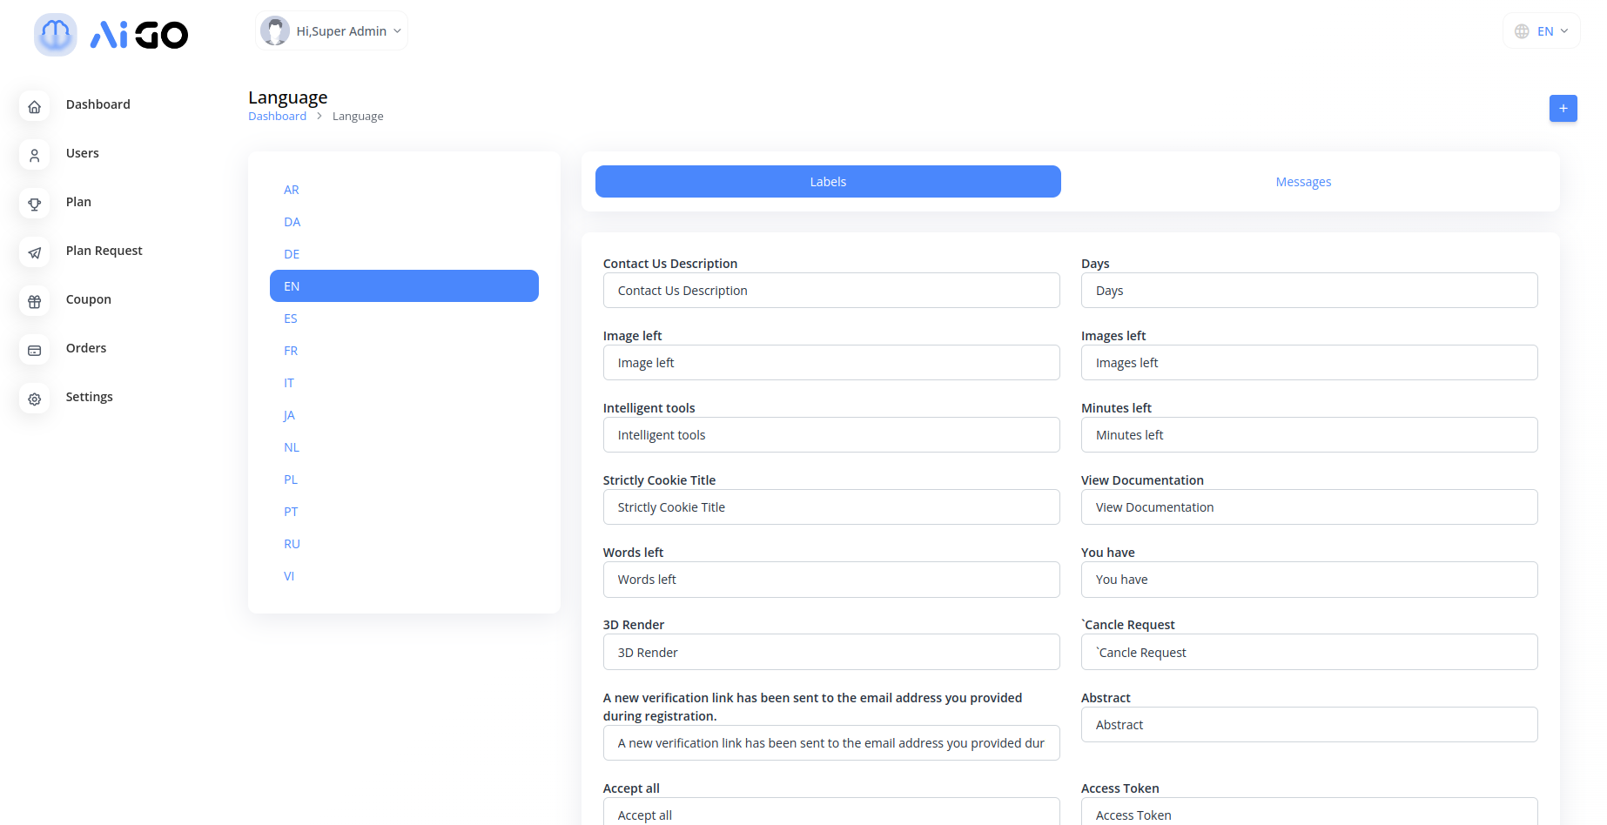This screenshot has width=1607, height=825.
Task: Select the DE language entry
Action: tap(292, 254)
